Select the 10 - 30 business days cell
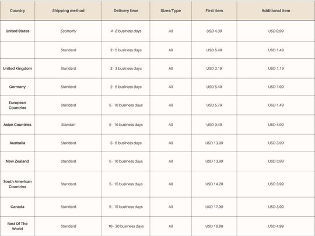 (x=126, y=226)
